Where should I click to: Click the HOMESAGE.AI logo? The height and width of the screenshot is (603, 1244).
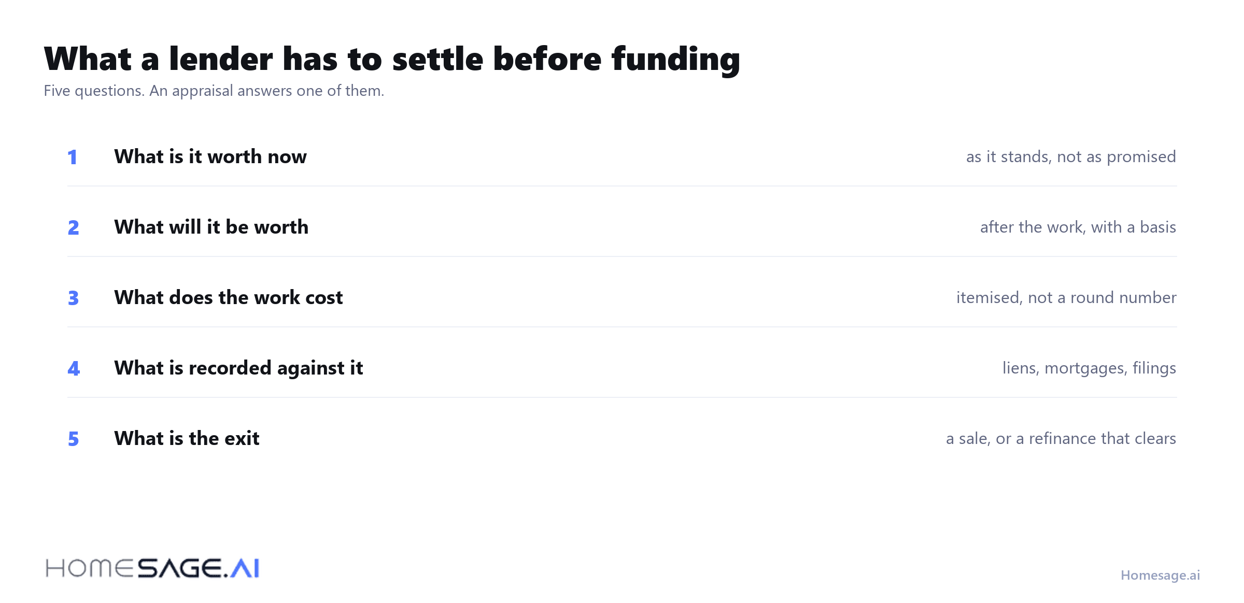(x=152, y=568)
